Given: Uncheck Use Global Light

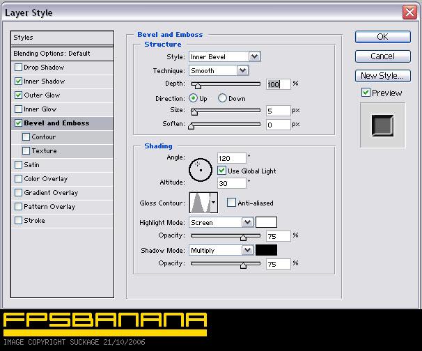Looking at the screenshot, I should click(221, 171).
